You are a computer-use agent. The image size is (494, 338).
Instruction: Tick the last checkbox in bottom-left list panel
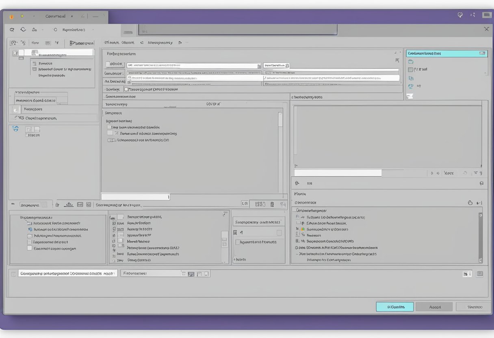click(29, 248)
